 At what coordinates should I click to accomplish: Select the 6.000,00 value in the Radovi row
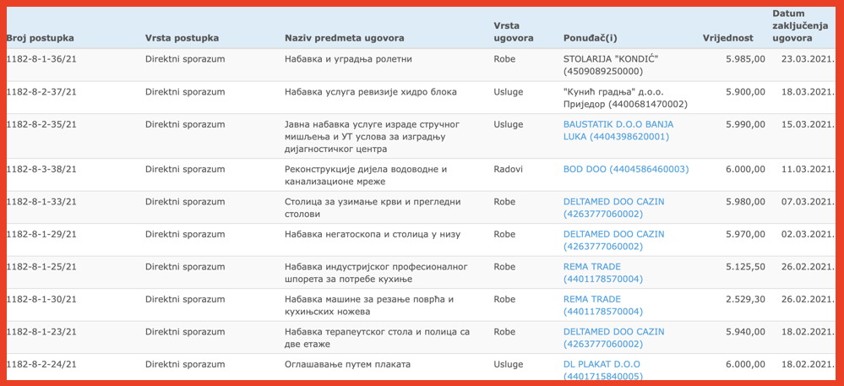tap(745, 169)
